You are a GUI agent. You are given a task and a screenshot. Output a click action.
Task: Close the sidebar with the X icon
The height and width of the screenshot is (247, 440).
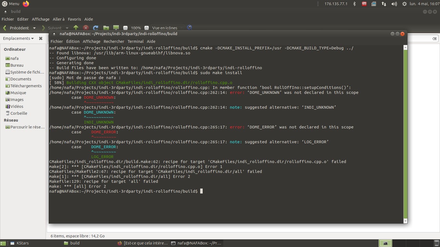pyautogui.click(x=41, y=38)
